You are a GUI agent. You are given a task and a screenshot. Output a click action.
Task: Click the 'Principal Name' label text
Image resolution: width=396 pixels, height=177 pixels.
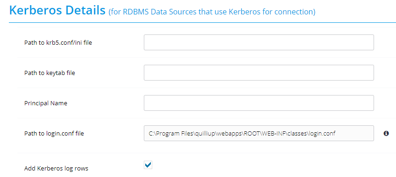pos(46,103)
